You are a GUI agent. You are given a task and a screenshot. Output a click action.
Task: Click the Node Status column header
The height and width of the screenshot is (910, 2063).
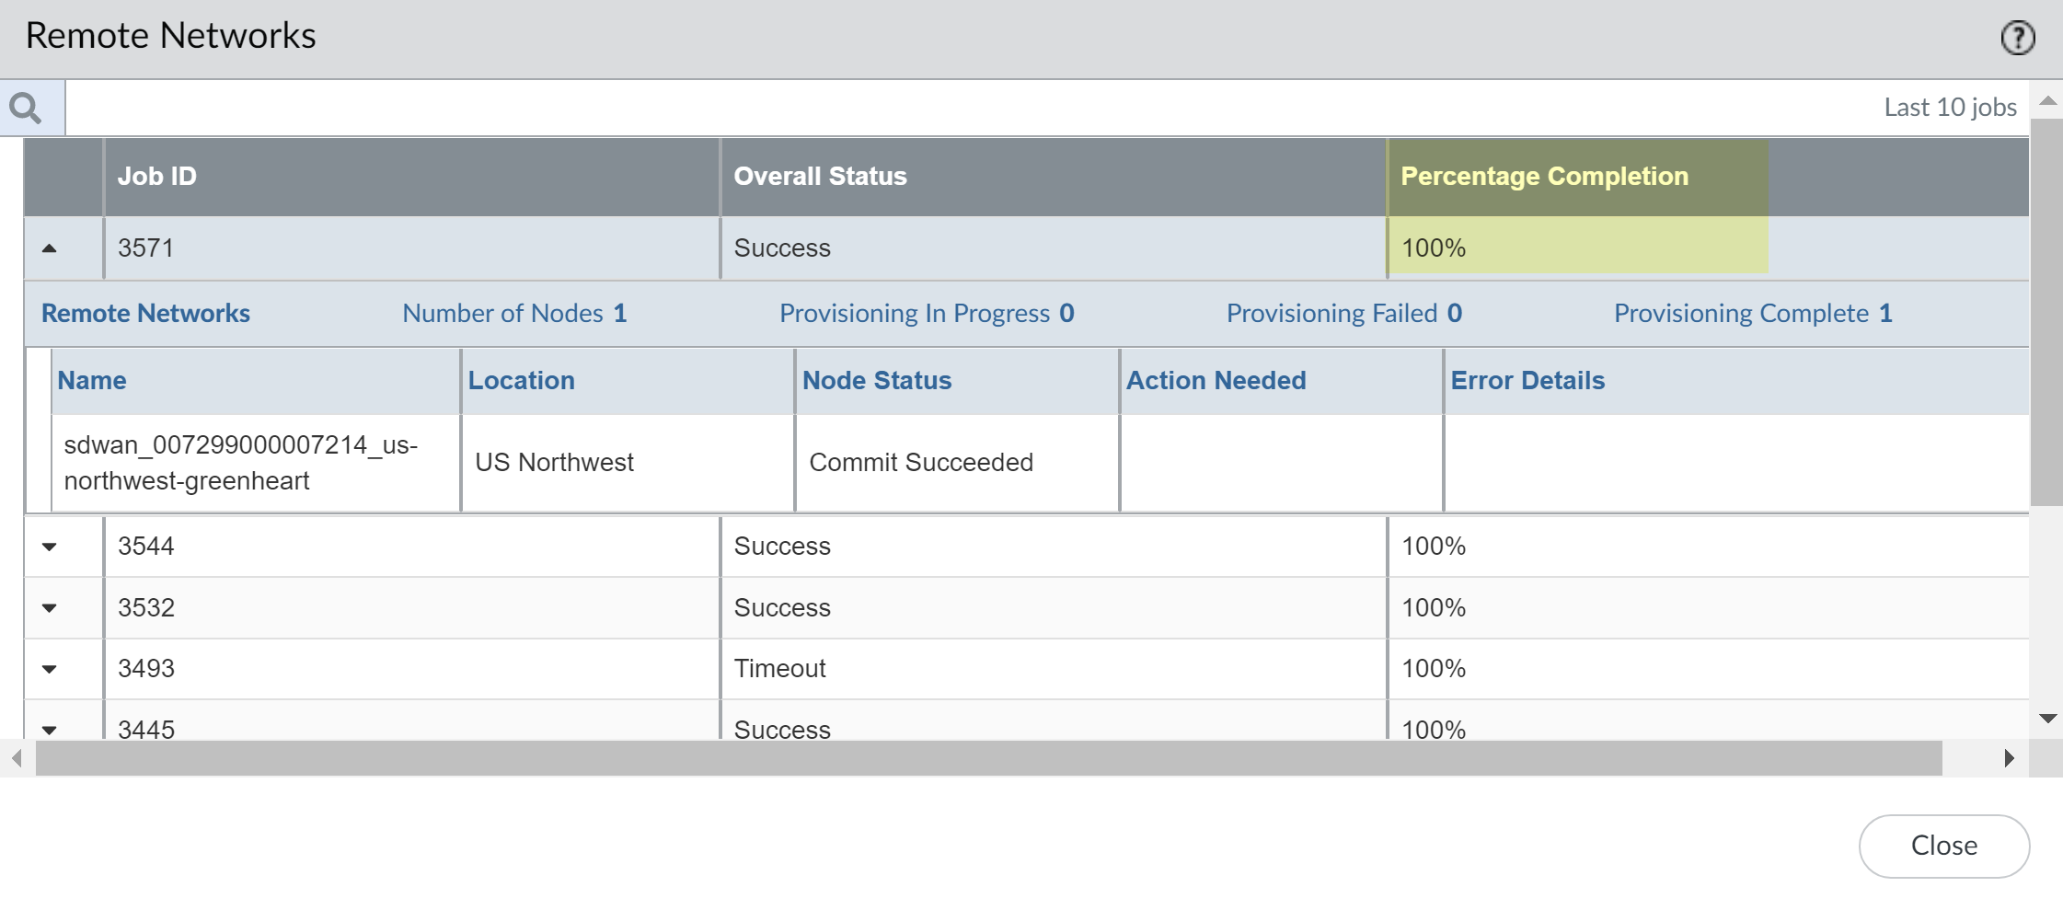877,381
